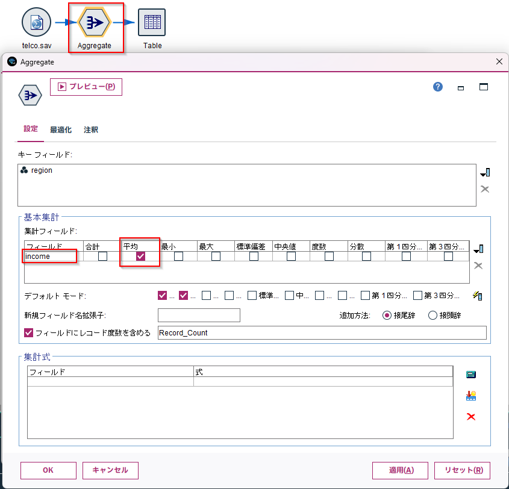509x489 pixels.
Task: Open expression builder calculator icon
Action: (x=471, y=375)
